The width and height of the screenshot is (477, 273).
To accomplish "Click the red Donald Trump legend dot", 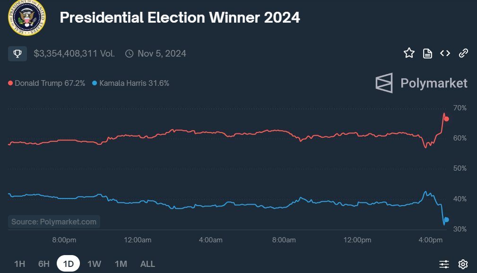I will pyautogui.click(x=10, y=83).
